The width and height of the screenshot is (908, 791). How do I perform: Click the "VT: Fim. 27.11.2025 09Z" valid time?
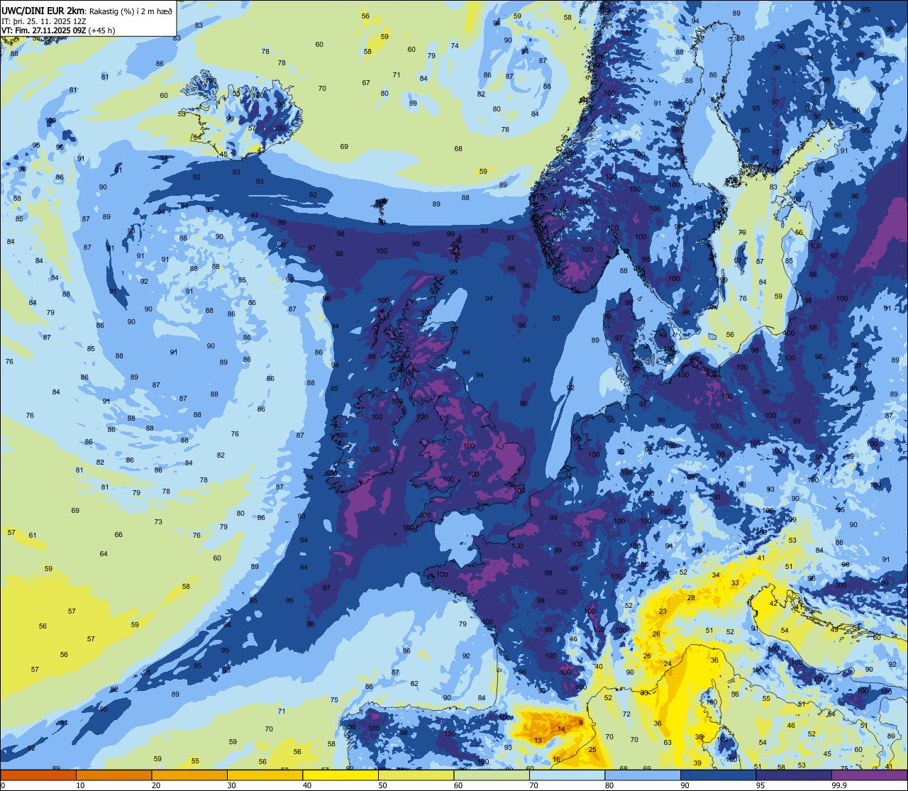point(44,31)
